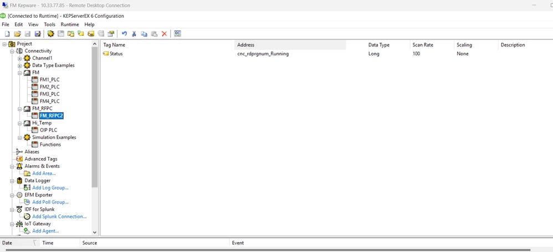Image resolution: width=553 pixels, height=252 pixels.
Task: Click the Event log column header
Action: tap(391, 243)
